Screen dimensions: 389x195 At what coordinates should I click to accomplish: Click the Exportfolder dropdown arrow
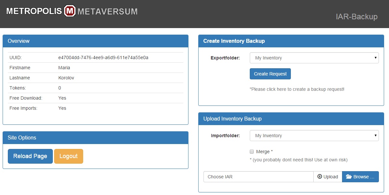tap(375, 58)
